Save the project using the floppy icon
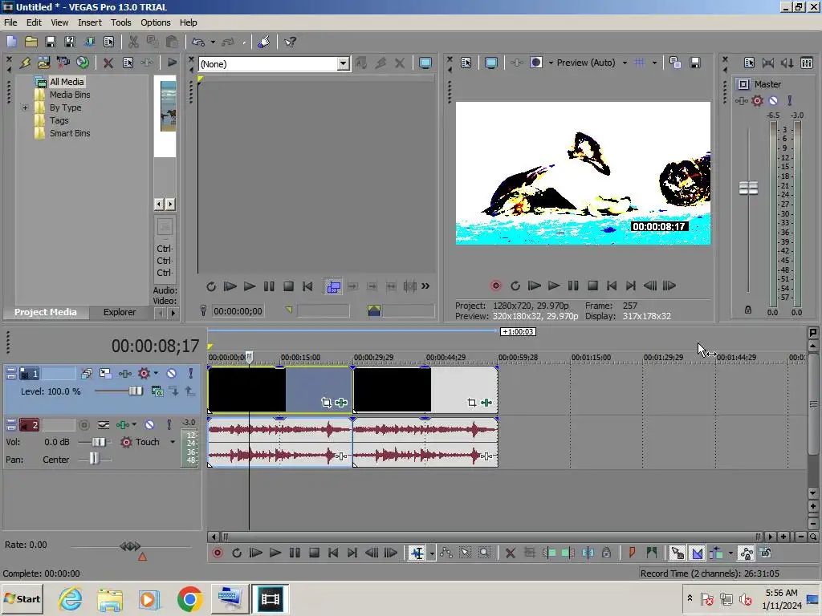Screen dimensions: 822x616 tap(51, 42)
